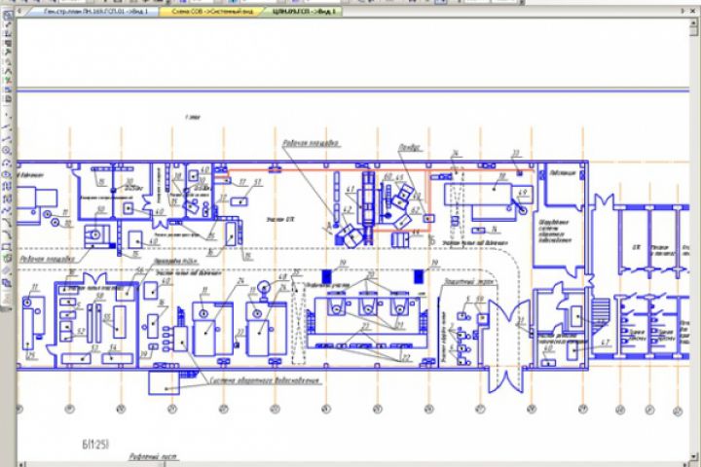Open the third panel switch icon in left toolbar
This screenshot has height=467, width=701.
8,34
